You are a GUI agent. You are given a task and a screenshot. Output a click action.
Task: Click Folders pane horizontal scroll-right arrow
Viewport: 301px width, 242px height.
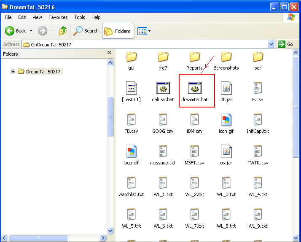coord(103,238)
